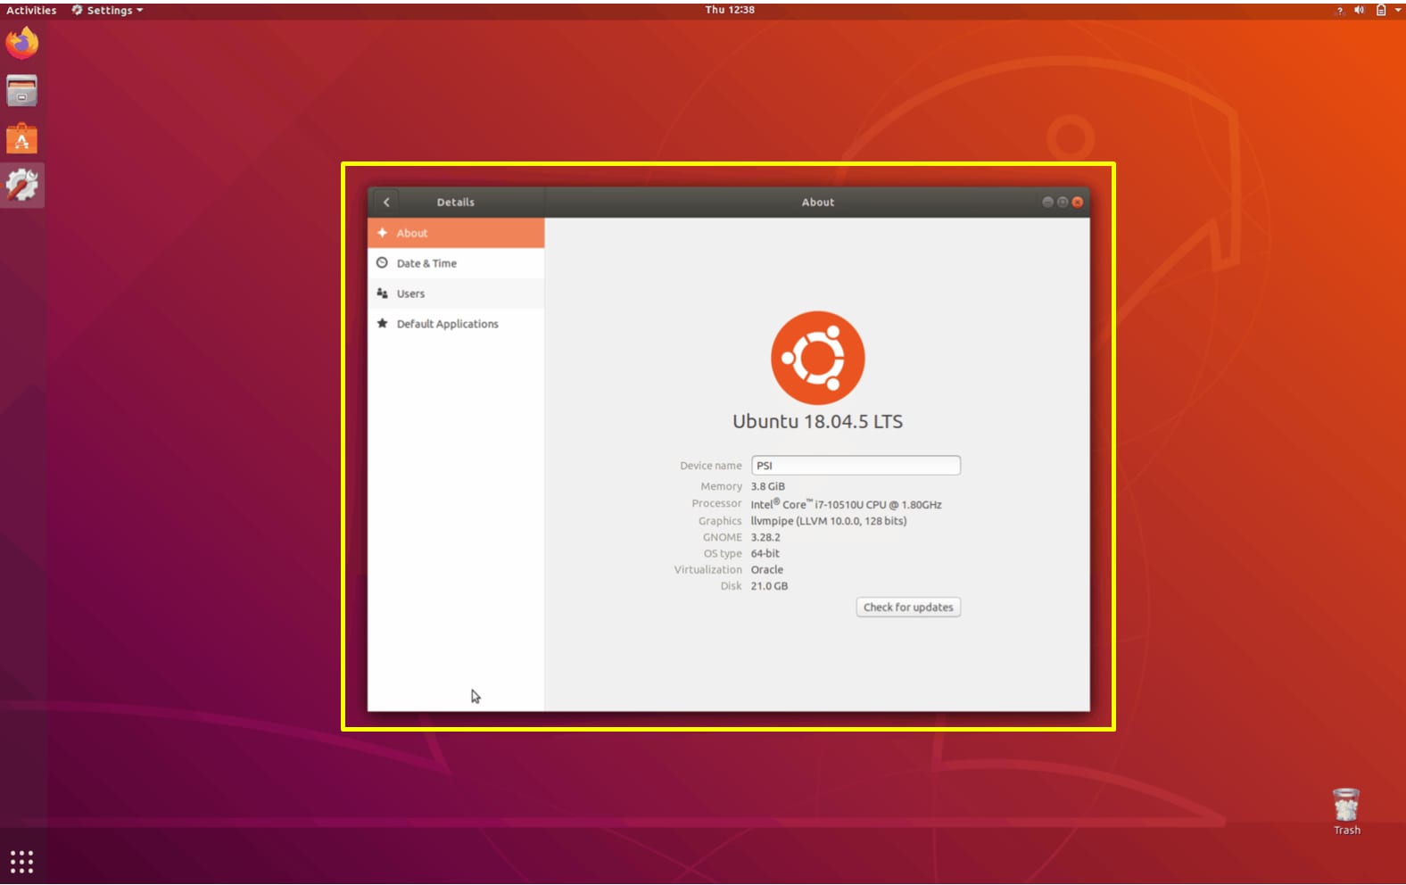Click the Device name label

(711, 466)
